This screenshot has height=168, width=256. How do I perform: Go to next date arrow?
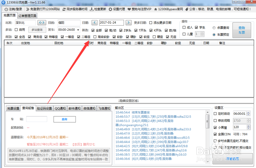(x=129, y=22)
